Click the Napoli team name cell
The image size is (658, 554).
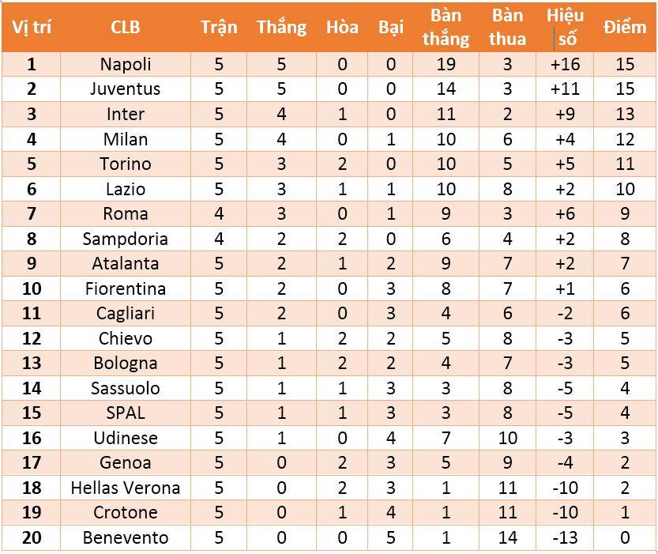coord(126,64)
